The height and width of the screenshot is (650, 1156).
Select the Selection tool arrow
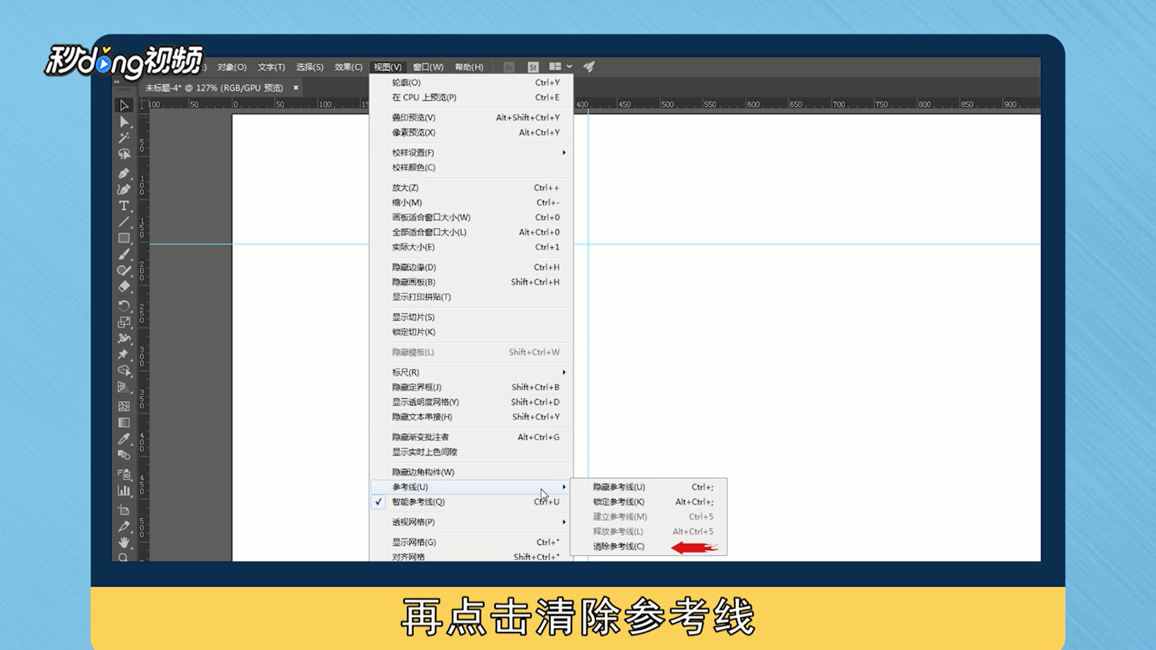click(x=124, y=105)
